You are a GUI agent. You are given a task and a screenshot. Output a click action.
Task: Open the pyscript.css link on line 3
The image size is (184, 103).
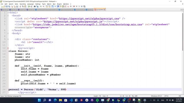[89, 19]
